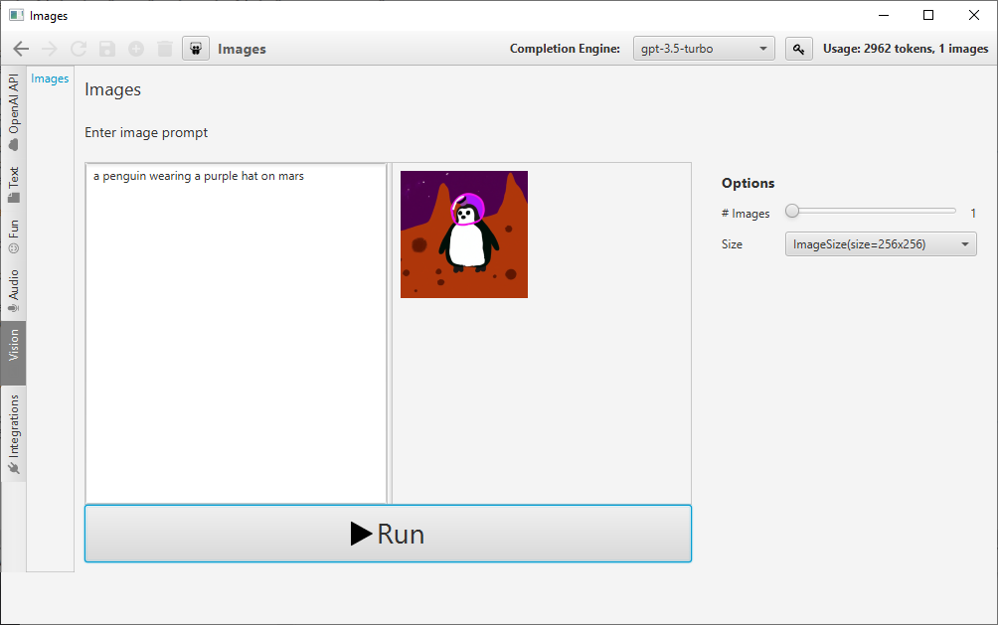The width and height of the screenshot is (998, 625).
Task: Click the refresh icon in toolbar
Action: point(79,49)
